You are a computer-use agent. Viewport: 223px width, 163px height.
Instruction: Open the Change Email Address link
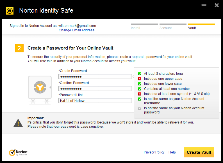click(x=76, y=30)
